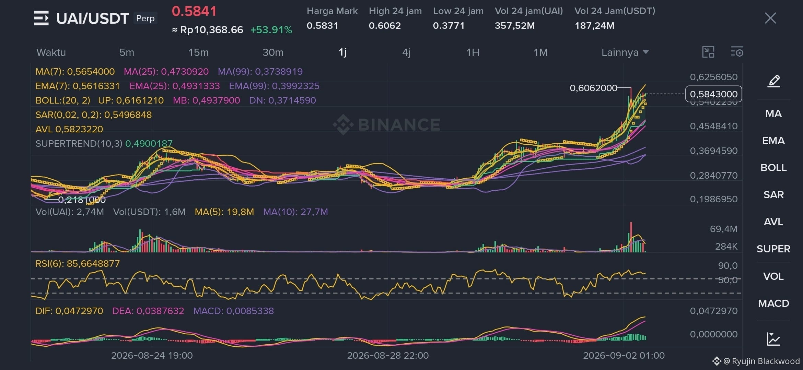This screenshot has height=370, width=803.
Task: Toggle the MA indicator
Action: (773, 114)
